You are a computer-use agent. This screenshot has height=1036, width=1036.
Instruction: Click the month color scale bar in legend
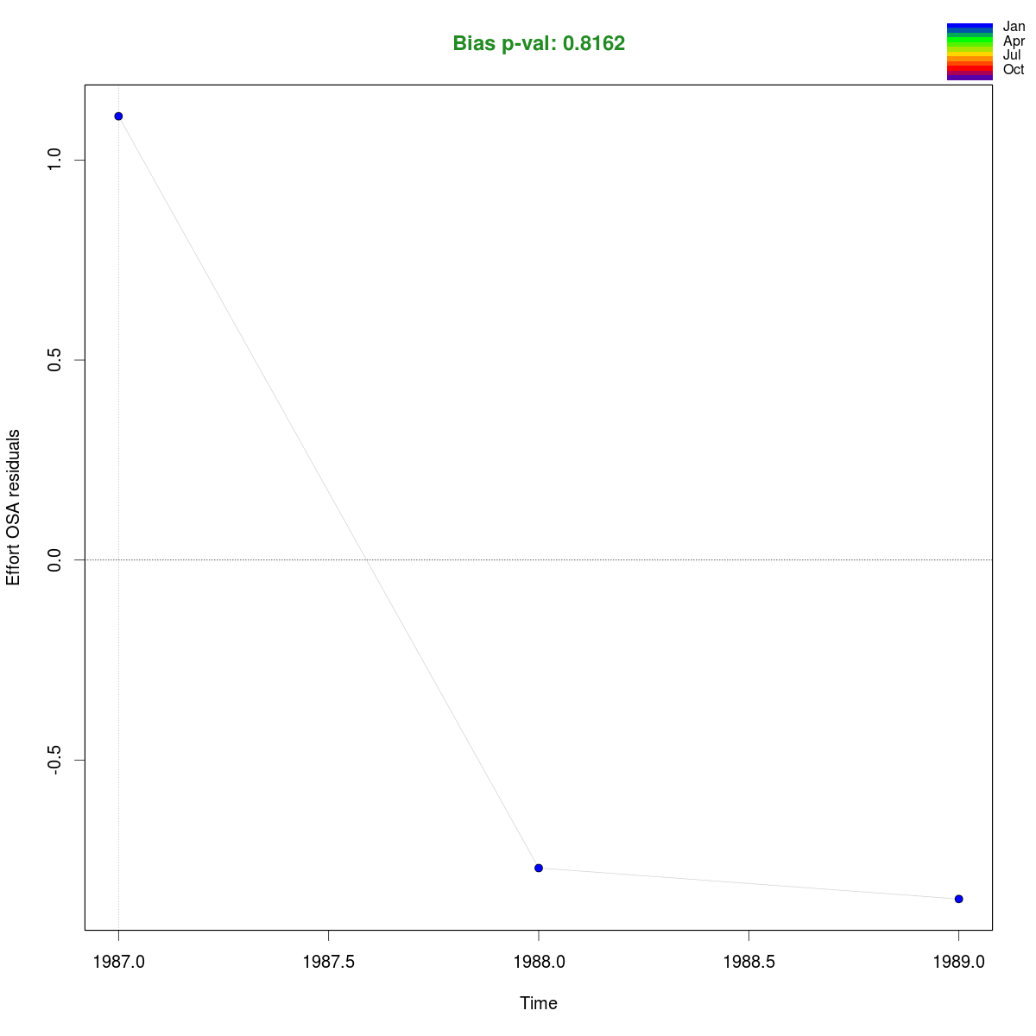(970, 52)
